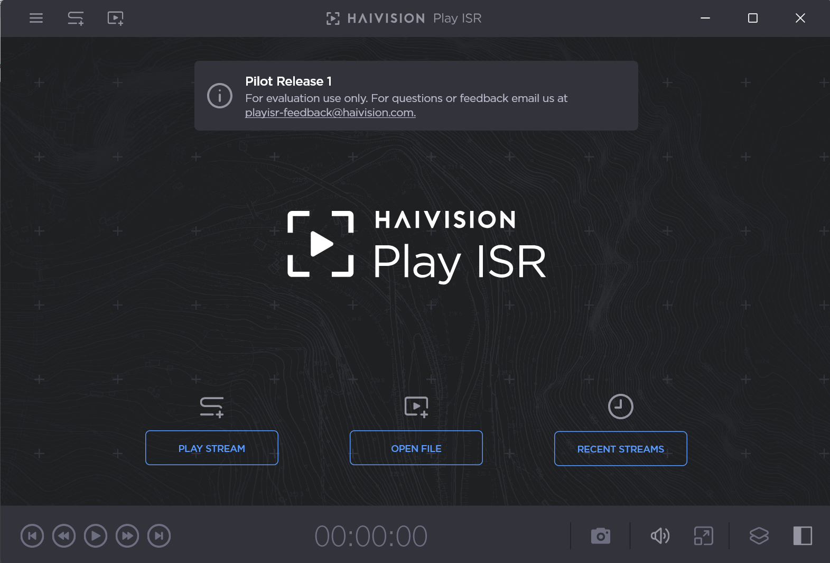Click the open file icon in title bar

[115, 19]
